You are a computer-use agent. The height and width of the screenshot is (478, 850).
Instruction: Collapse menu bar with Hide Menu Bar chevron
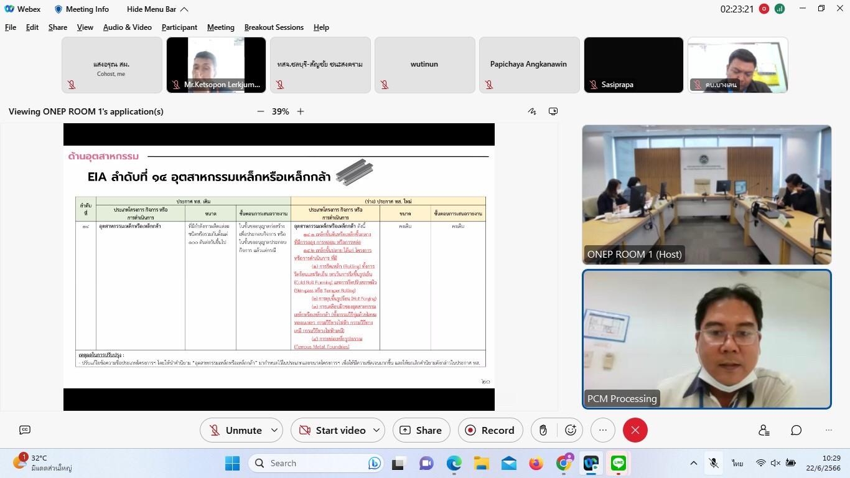(x=184, y=9)
